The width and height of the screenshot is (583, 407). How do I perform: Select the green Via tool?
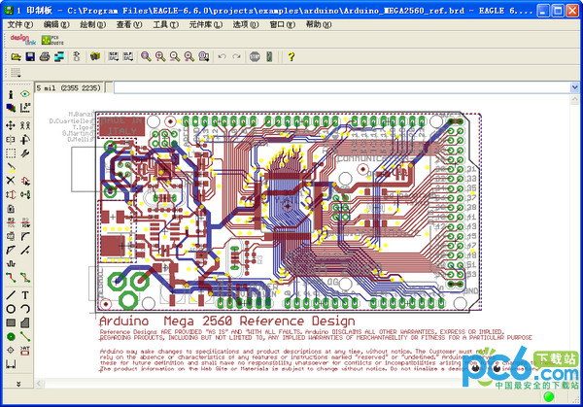tap(11, 337)
